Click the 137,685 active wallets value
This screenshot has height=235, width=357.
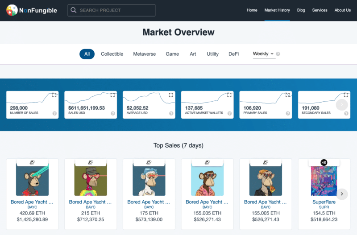click(x=194, y=108)
